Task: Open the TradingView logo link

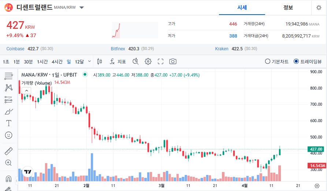Action: 27,172
